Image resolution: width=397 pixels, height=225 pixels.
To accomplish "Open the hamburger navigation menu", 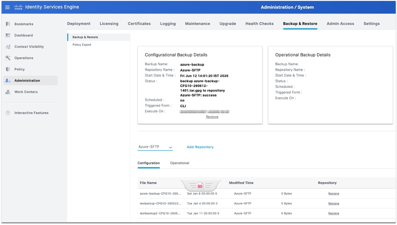I will point(7,7).
